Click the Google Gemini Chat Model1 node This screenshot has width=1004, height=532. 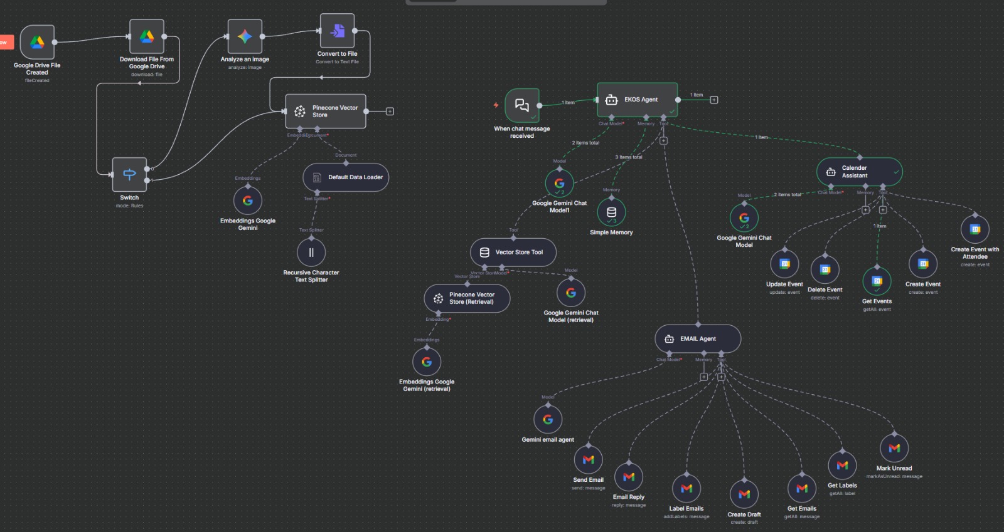(559, 183)
